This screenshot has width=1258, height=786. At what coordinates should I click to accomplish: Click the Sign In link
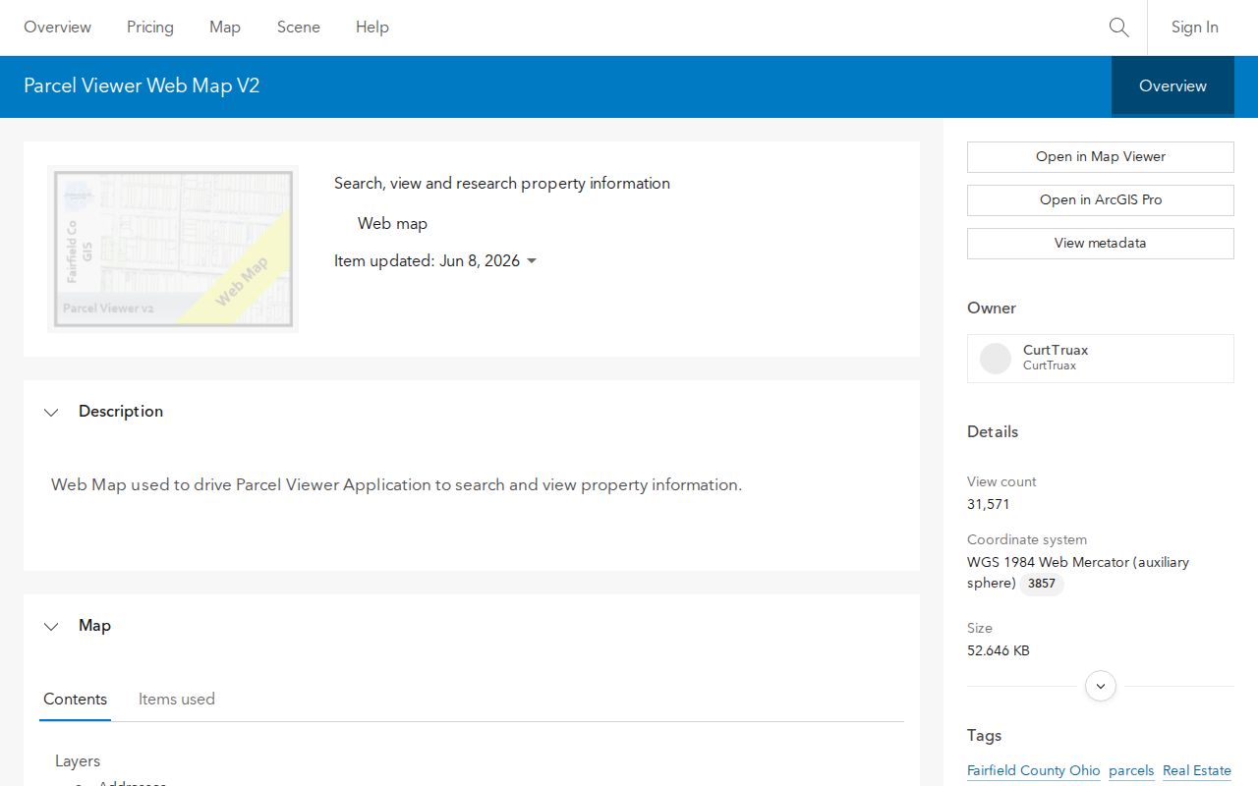(x=1195, y=28)
